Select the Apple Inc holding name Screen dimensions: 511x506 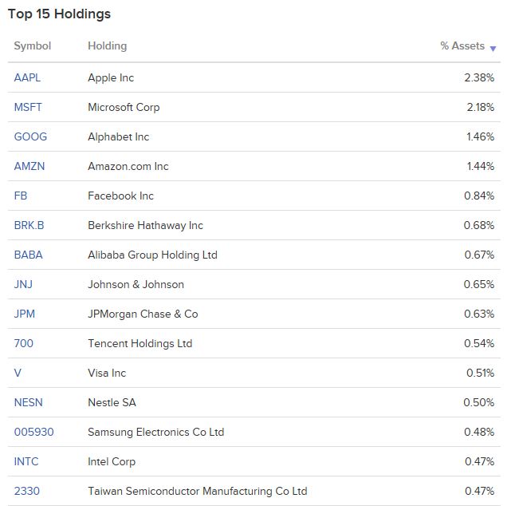(111, 78)
